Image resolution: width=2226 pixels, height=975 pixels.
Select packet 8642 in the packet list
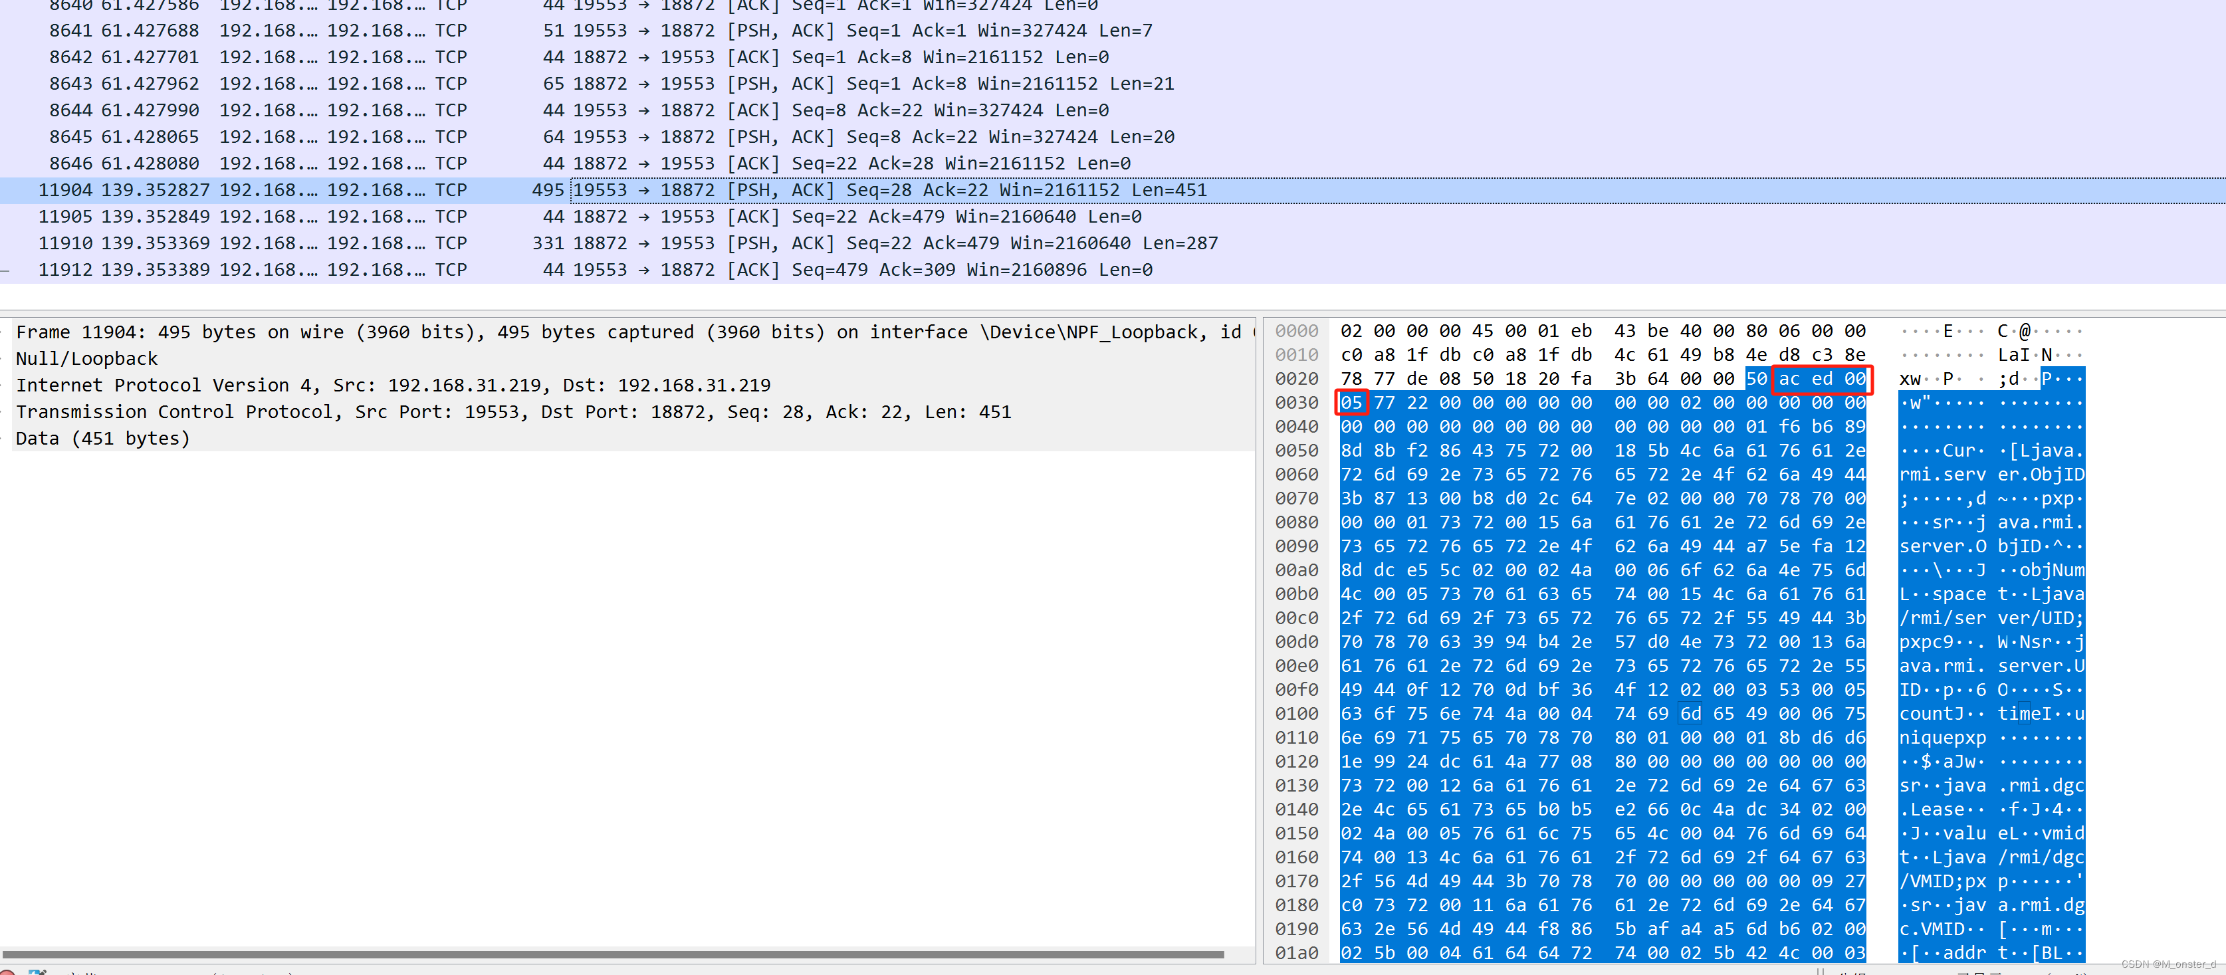click(x=1113, y=58)
